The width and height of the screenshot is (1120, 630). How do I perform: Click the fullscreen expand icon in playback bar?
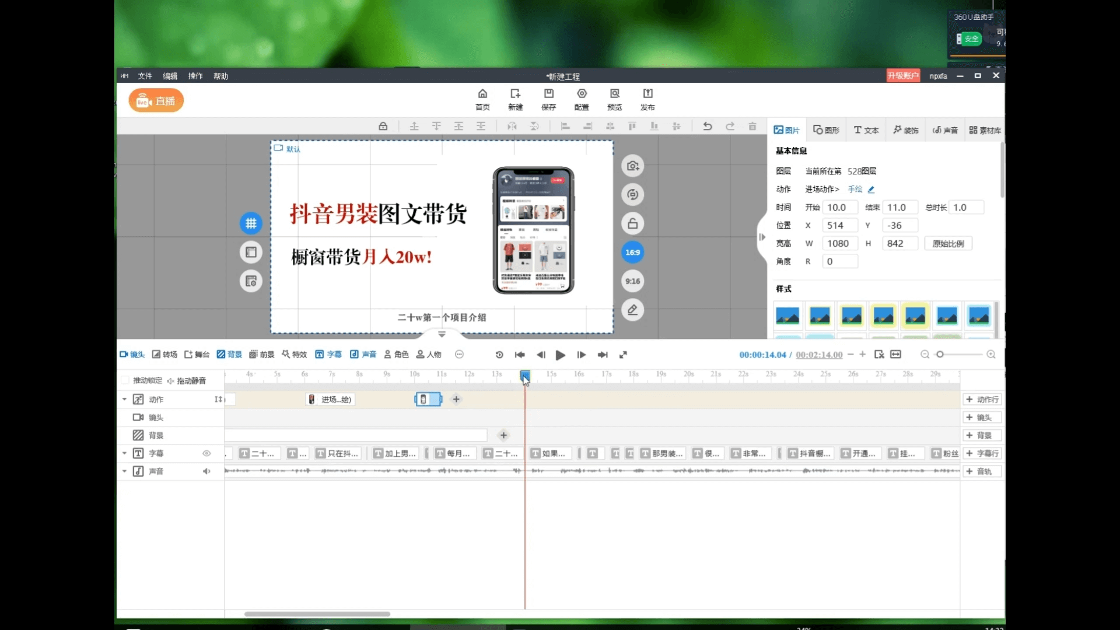tap(623, 355)
